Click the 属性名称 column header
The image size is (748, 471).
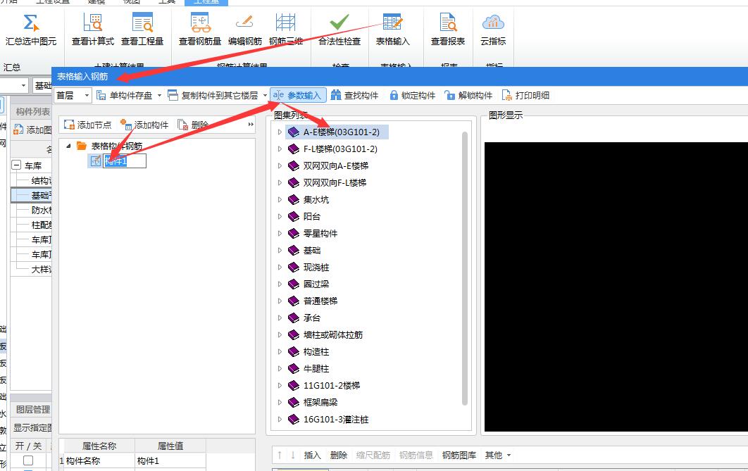99,446
